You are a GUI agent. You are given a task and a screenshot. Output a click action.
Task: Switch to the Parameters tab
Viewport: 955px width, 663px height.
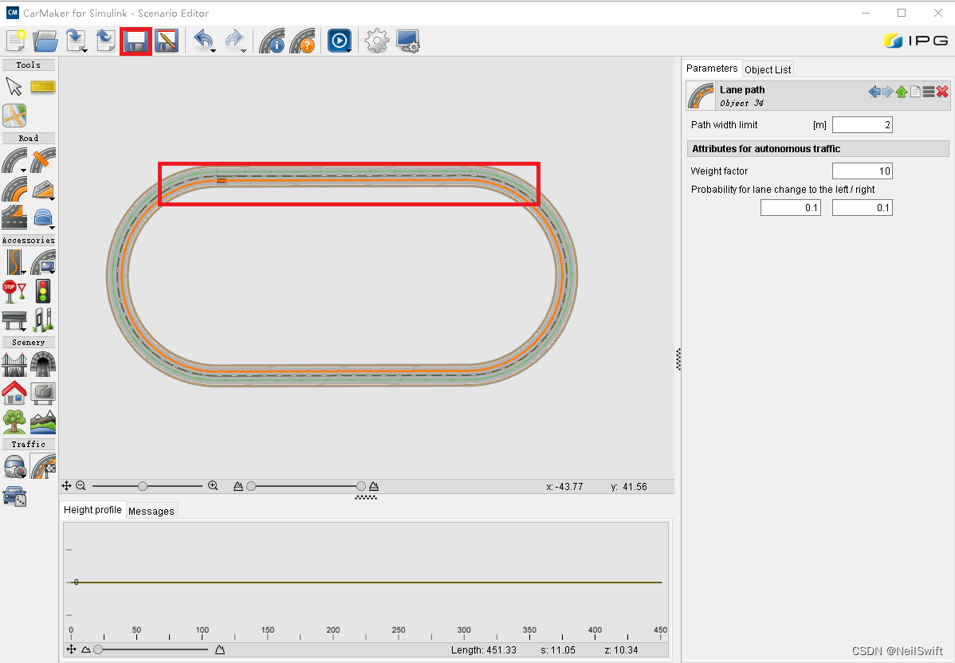click(x=711, y=69)
